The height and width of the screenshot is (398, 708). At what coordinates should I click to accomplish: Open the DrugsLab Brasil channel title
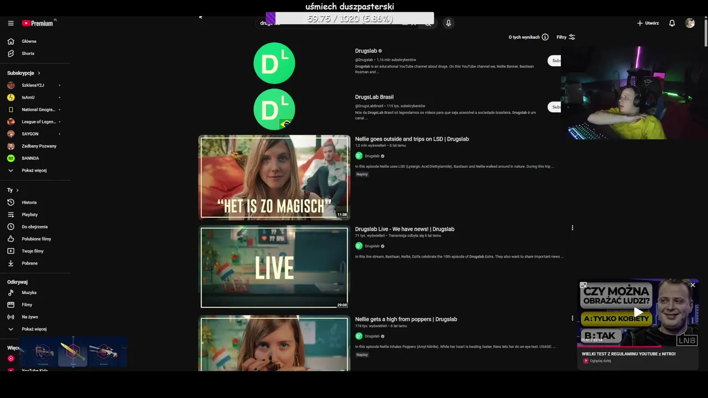tap(374, 97)
